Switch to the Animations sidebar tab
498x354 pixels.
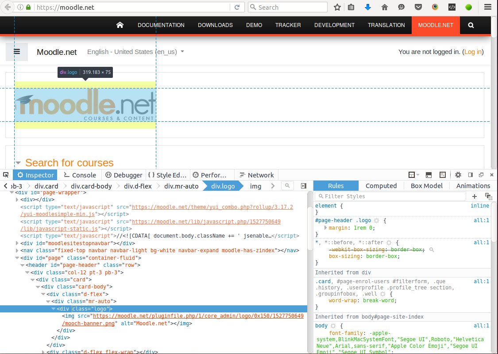click(473, 186)
